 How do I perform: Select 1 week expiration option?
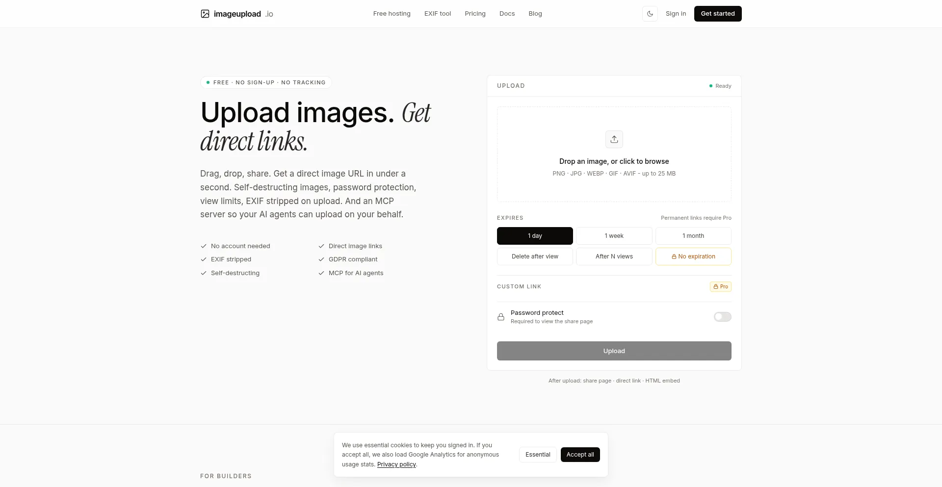click(x=614, y=236)
